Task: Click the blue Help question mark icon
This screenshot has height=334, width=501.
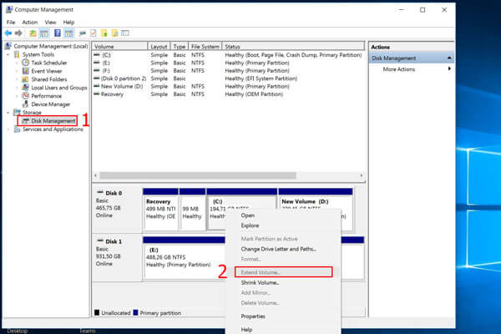Action: coord(57,33)
